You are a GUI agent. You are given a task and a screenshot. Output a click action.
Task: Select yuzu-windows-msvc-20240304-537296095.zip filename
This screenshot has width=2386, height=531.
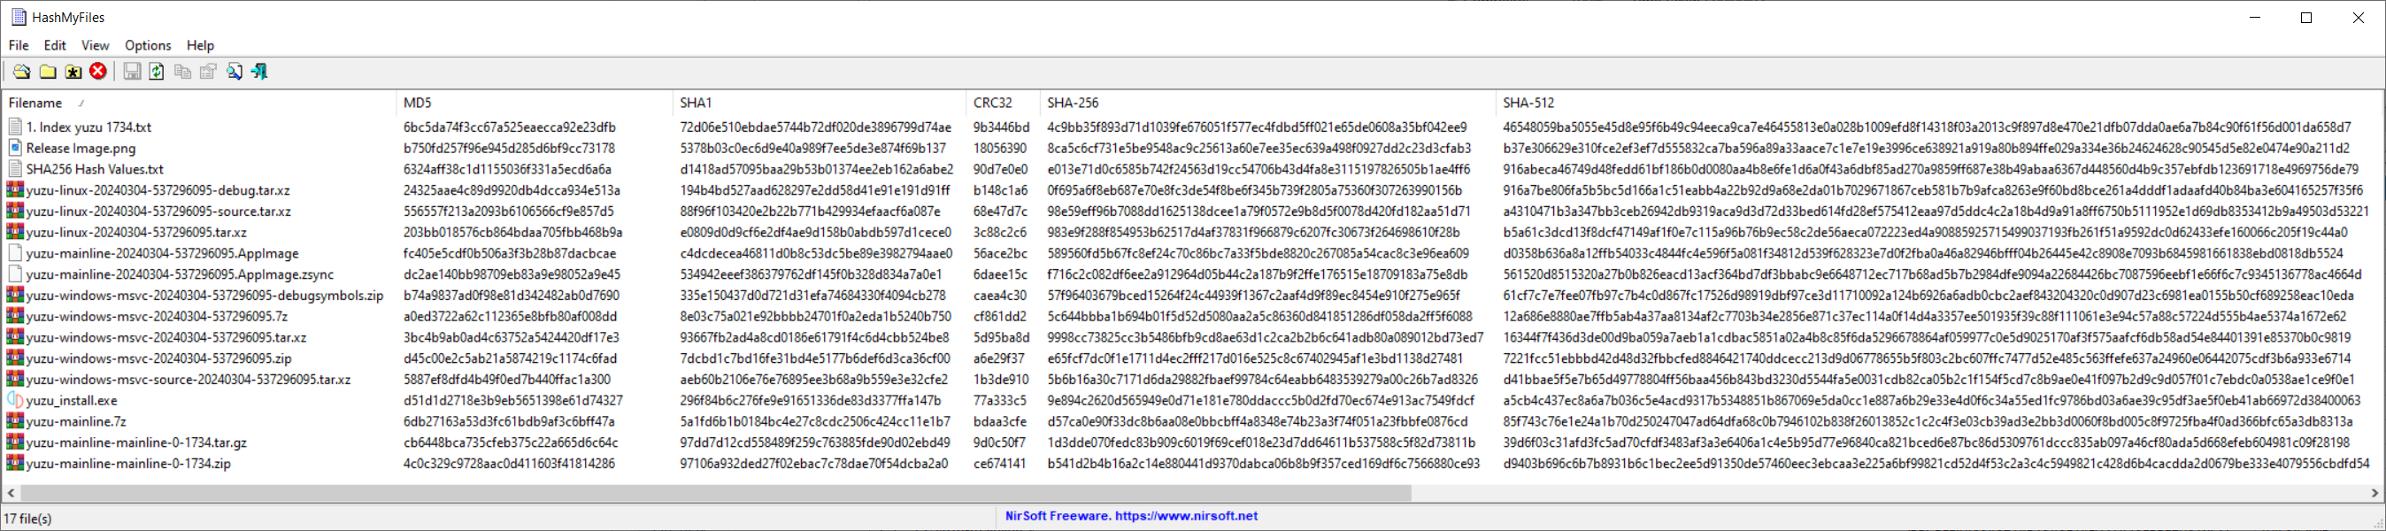159,358
